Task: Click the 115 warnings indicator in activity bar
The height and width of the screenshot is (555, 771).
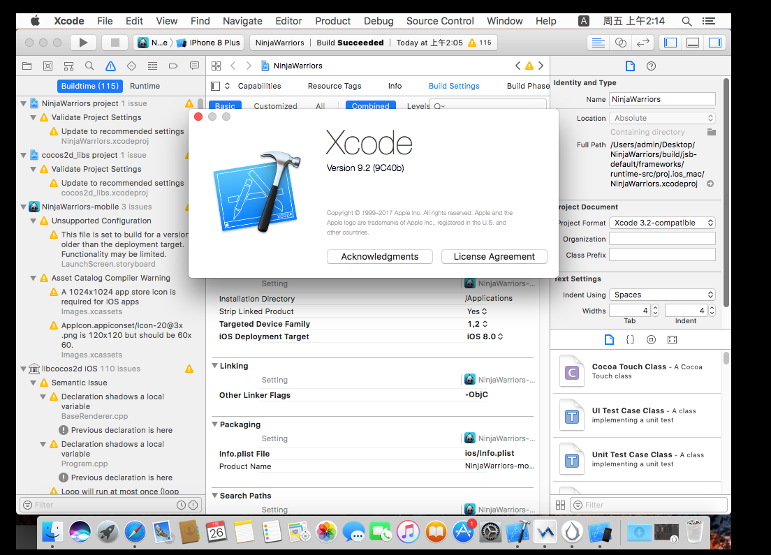Action: [x=479, y=43]
